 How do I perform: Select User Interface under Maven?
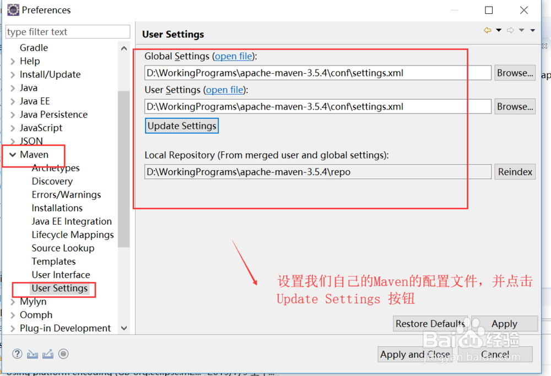(x=61, y=275)
